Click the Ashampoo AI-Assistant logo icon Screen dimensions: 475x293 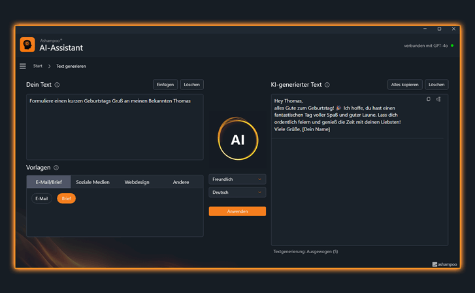[x=27, y=44]
